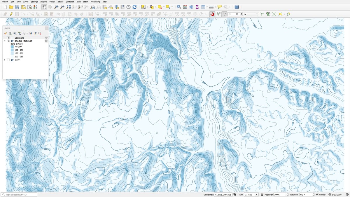Click Expand All icon in Layers panel

(31, 33)
